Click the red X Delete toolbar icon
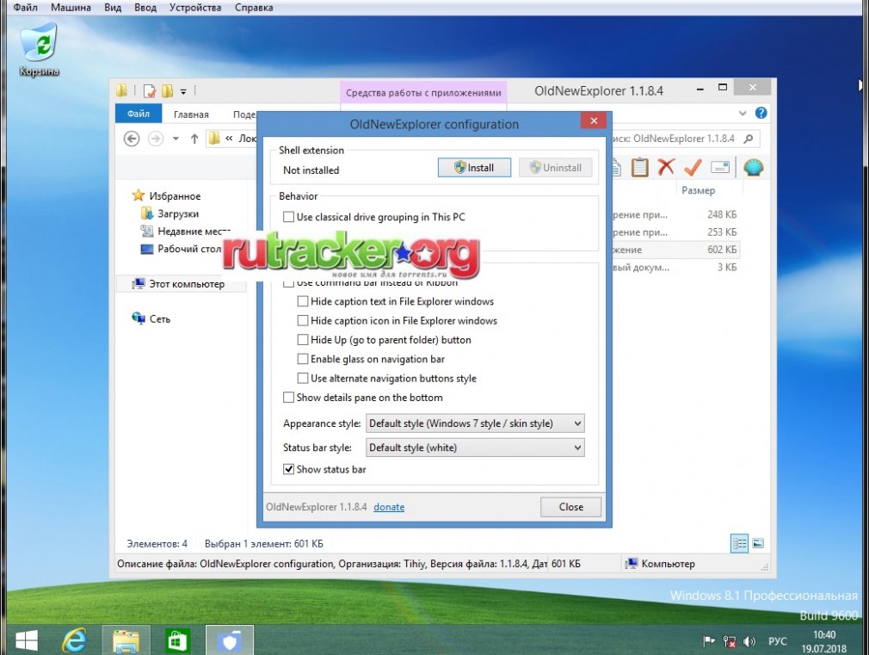This screenshot has height=655, width=869. 666,167
